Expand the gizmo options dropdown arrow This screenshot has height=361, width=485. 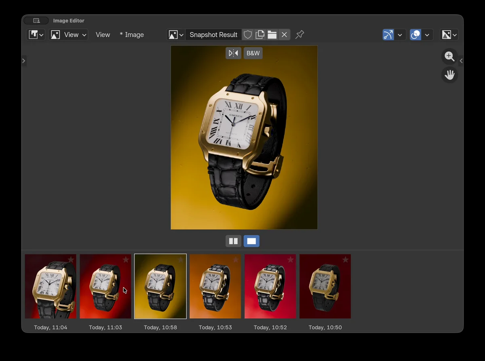pyautogui.click(x=400, y=35)
